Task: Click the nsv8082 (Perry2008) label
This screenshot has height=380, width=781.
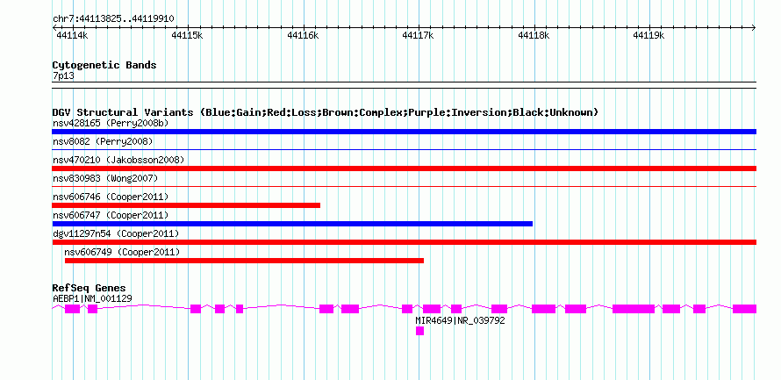Action: coord(103,142)
